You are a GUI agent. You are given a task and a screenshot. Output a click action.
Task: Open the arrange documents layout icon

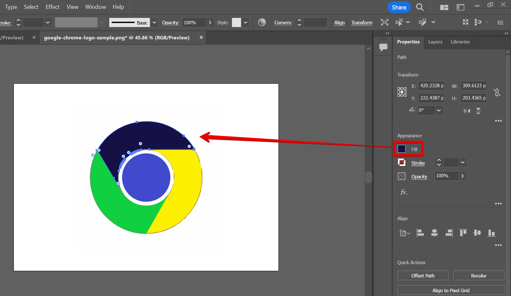[x=444, y=8]
